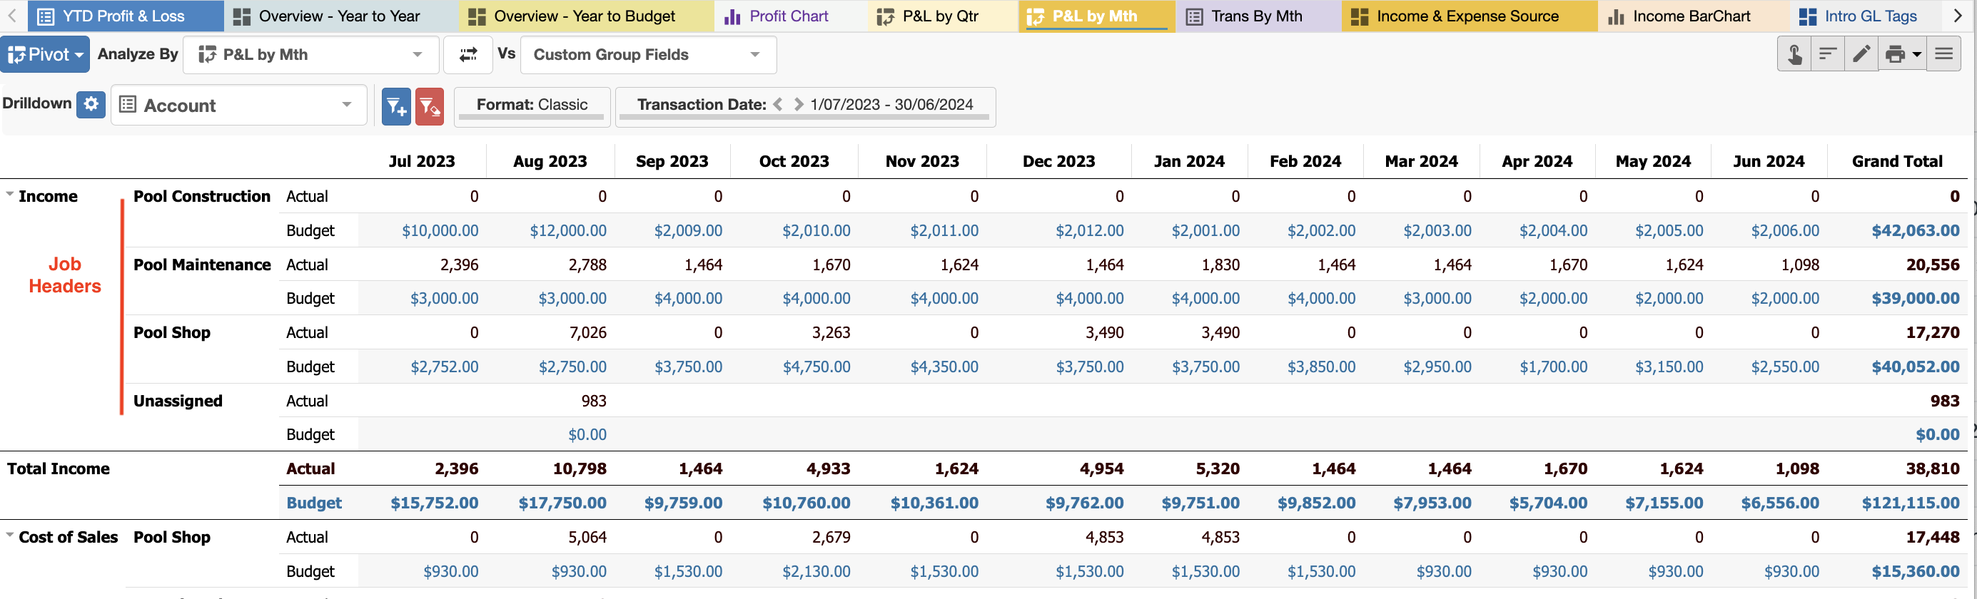
Task: Click the Income group label
Action: (48, 196)
